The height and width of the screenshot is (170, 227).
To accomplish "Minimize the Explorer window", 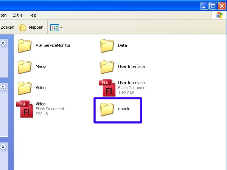I will (204, 6).
